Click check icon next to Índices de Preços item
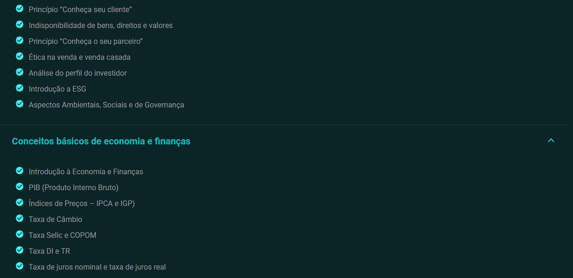This screenshot has height=278, width=573. coord(20,202)
